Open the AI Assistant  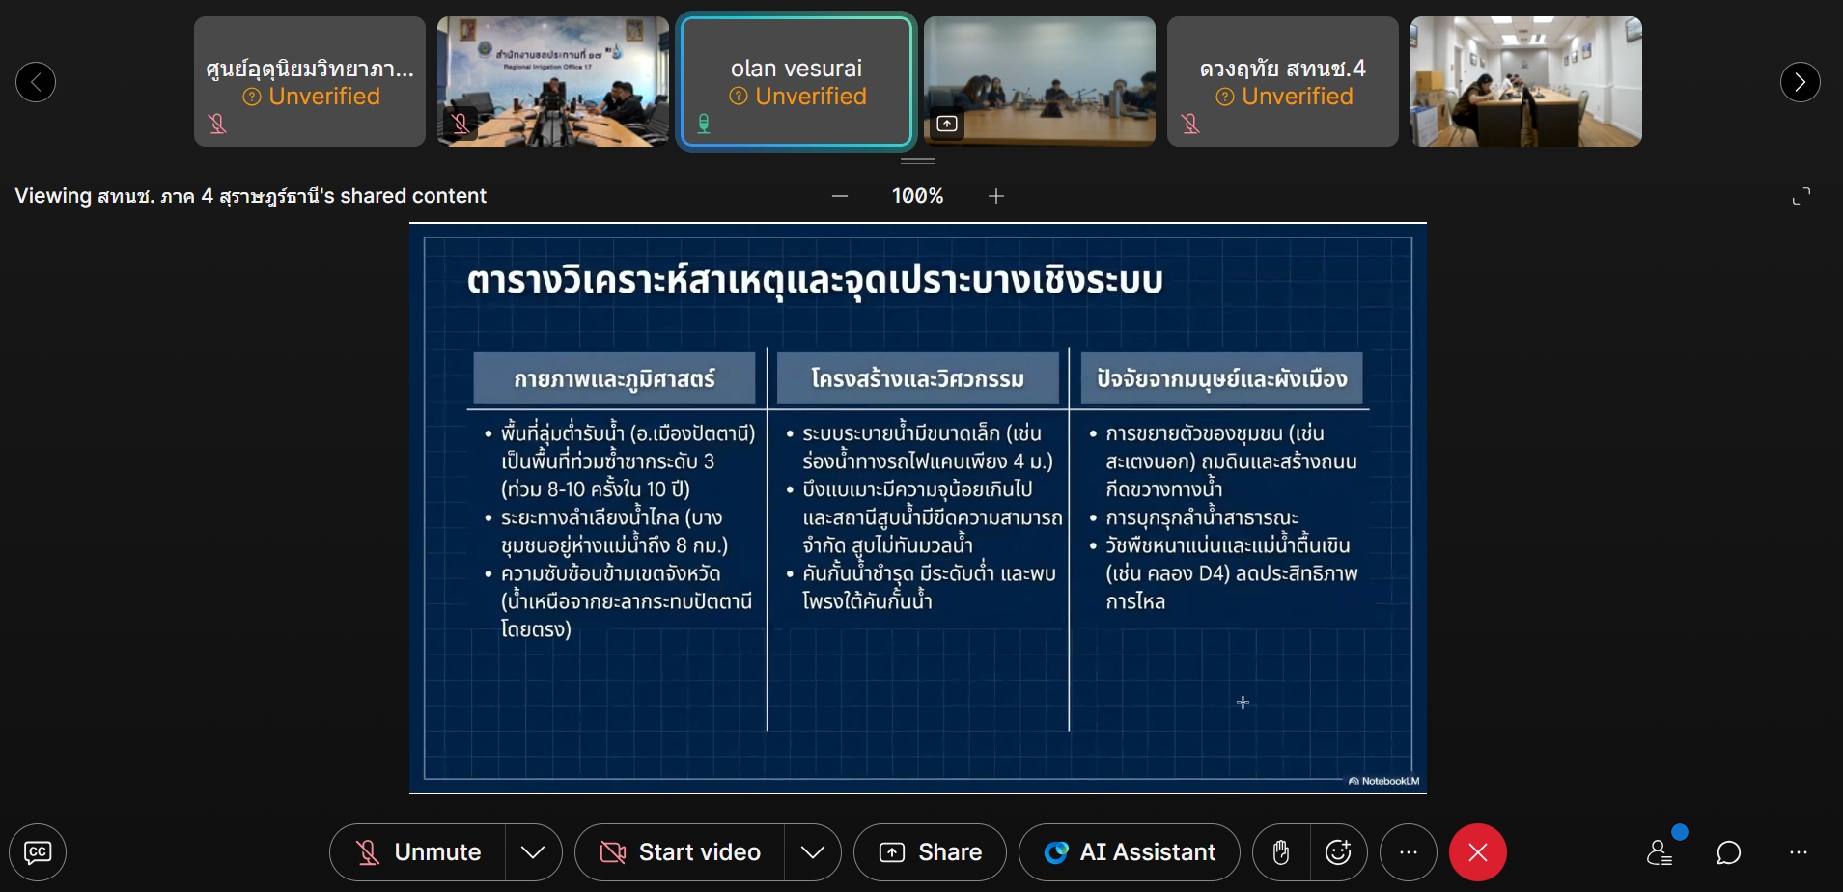pos(1129,852)
